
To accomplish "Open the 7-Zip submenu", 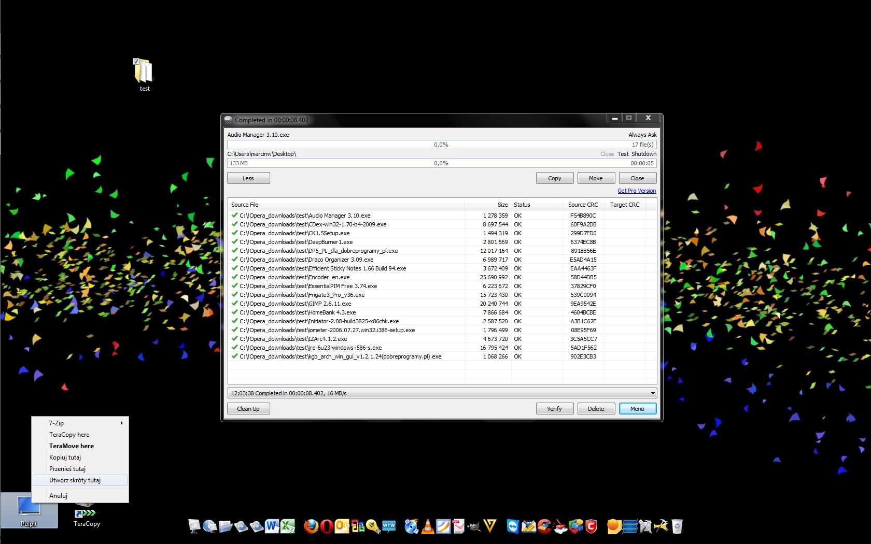I will pyautogui.click(x=80, y=423).
